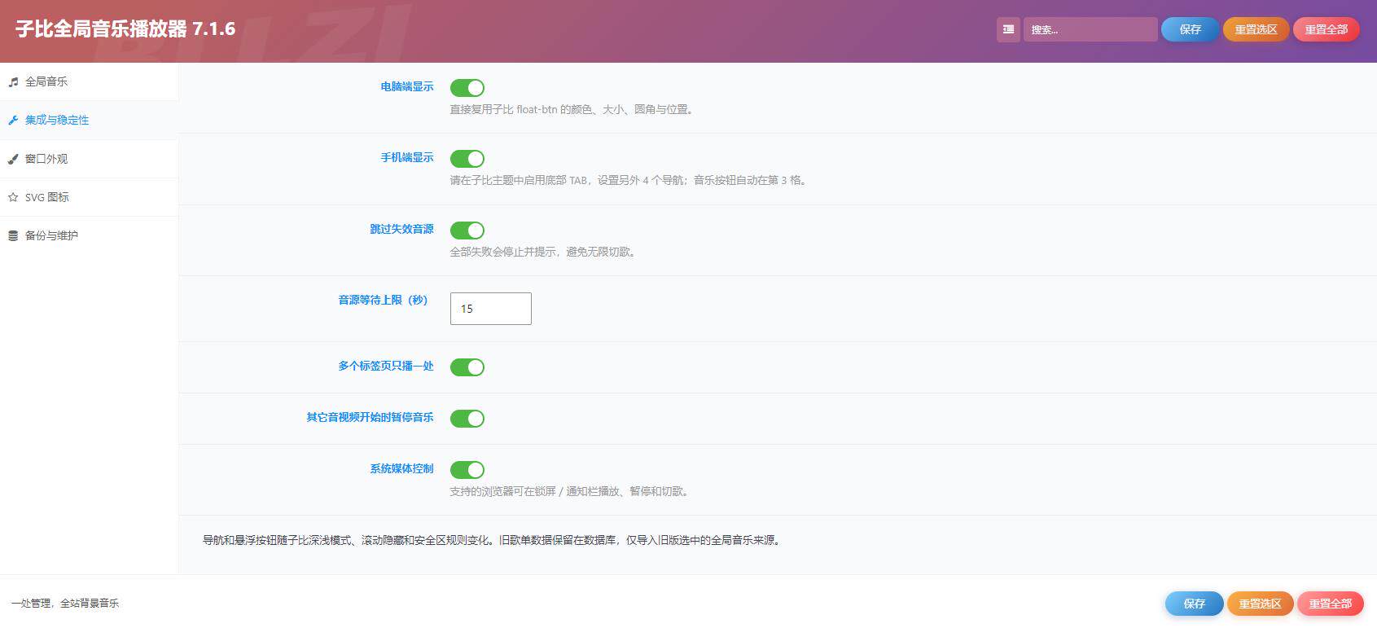Click the brush icon beside 窗口外观
1377x628 pixels.
pos(13,159)
